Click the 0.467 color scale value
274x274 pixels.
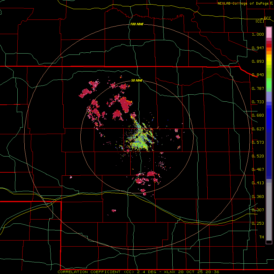tap(258, 170)
